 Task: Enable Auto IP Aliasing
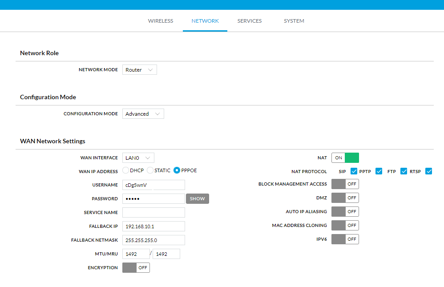pos(345,212)
